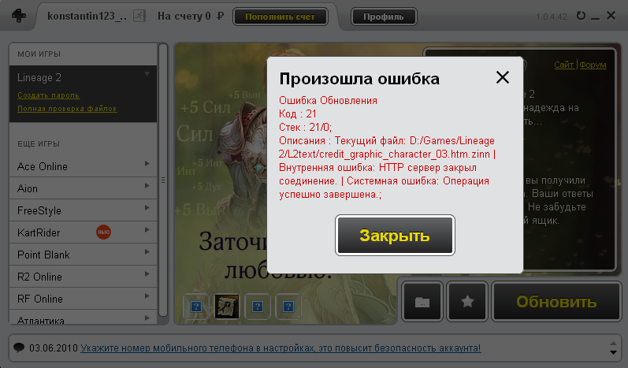628x368 pixels.
Task: Open the Профиль button
Action: point(384,17)
